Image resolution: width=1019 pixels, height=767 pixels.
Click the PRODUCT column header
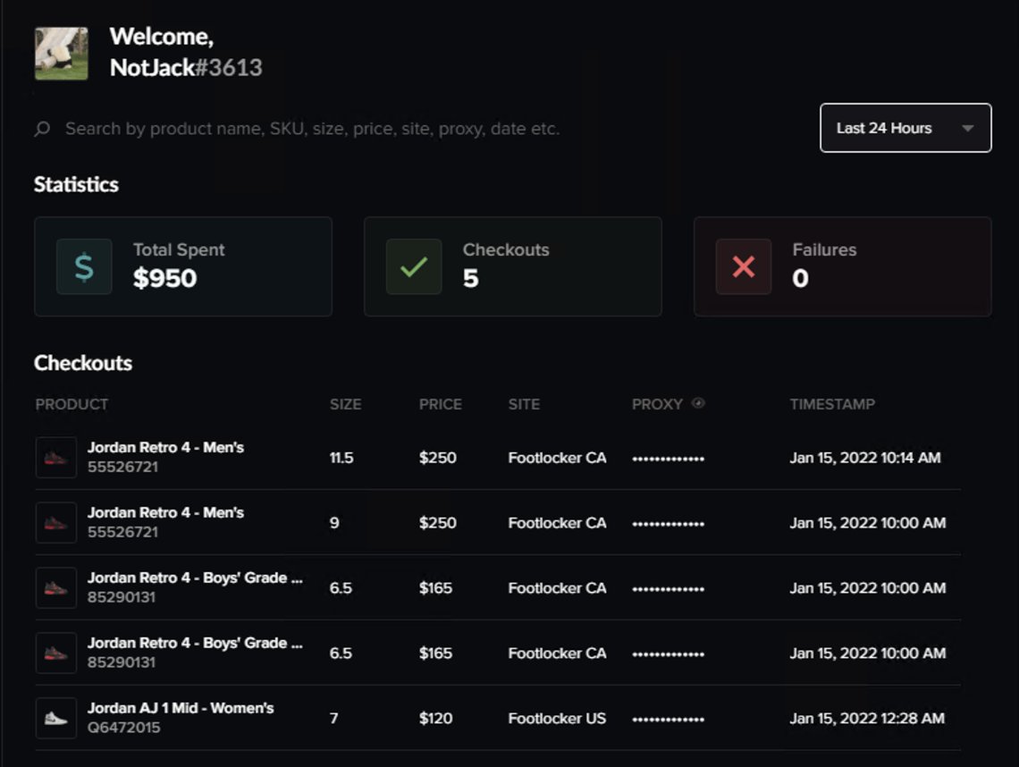tap(72, 404)
